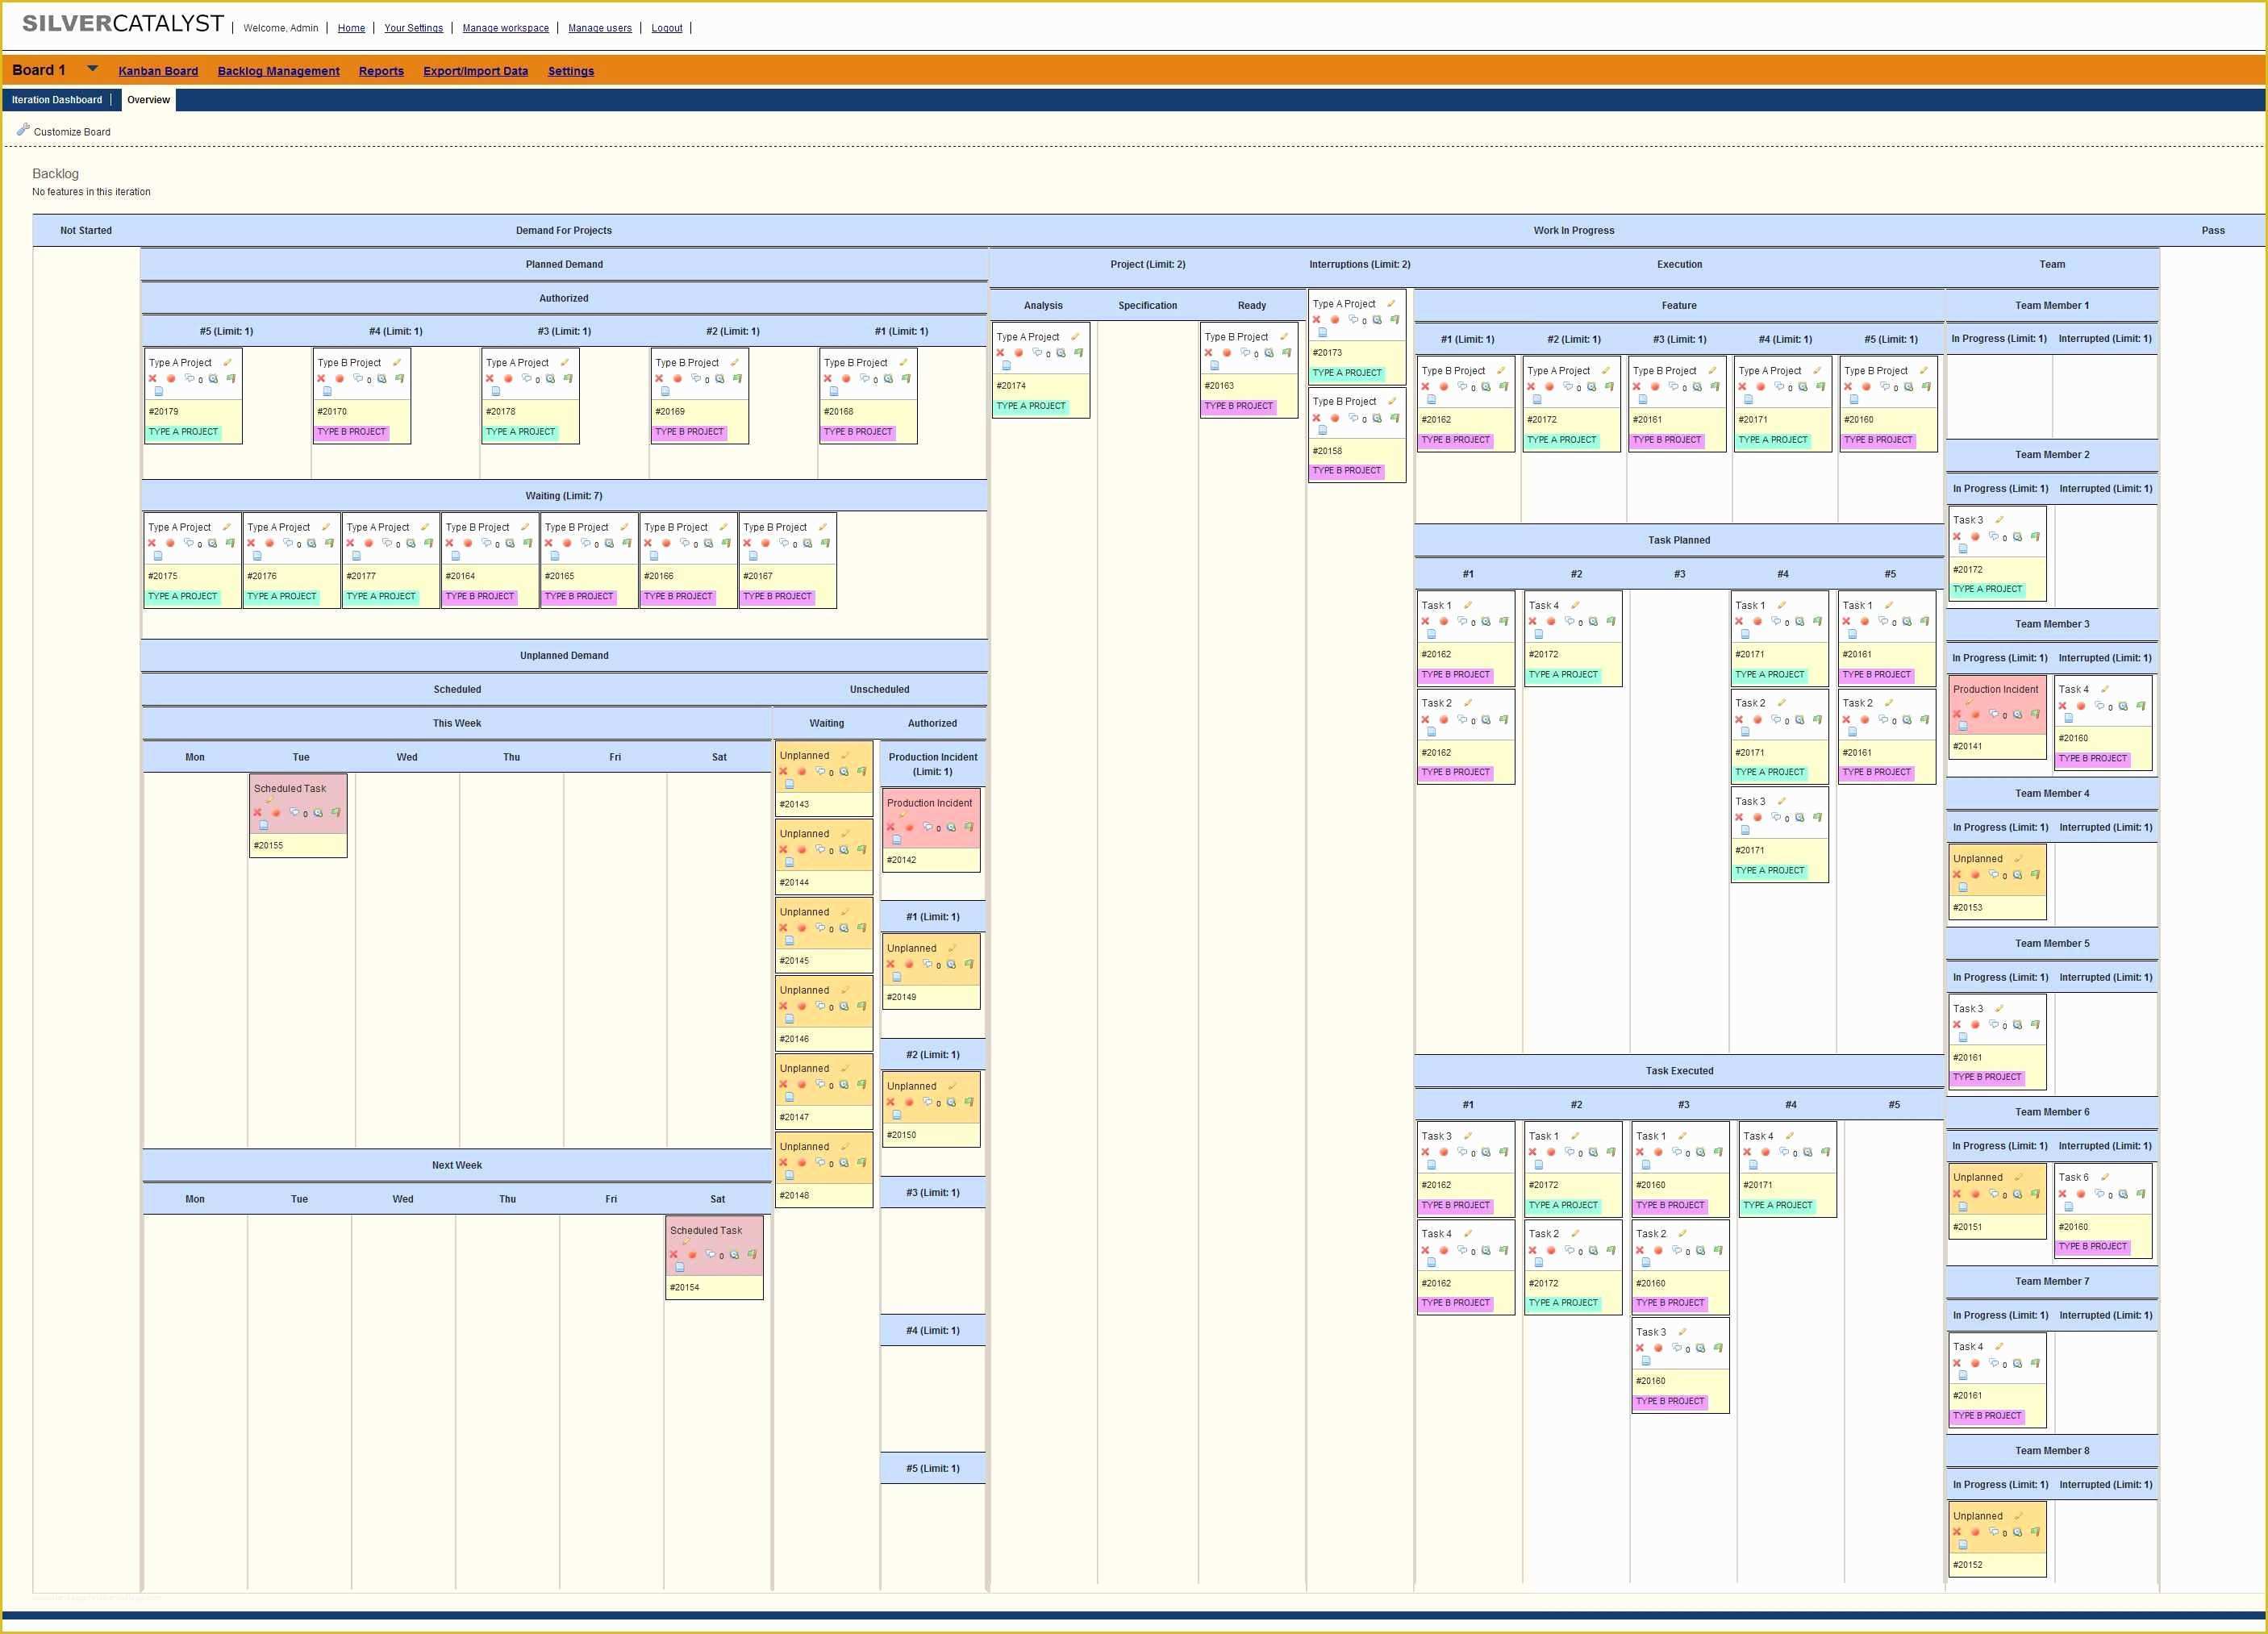
Task: Delete Scheduled Task #20155 via red X
Action: (x=257, y=812)
